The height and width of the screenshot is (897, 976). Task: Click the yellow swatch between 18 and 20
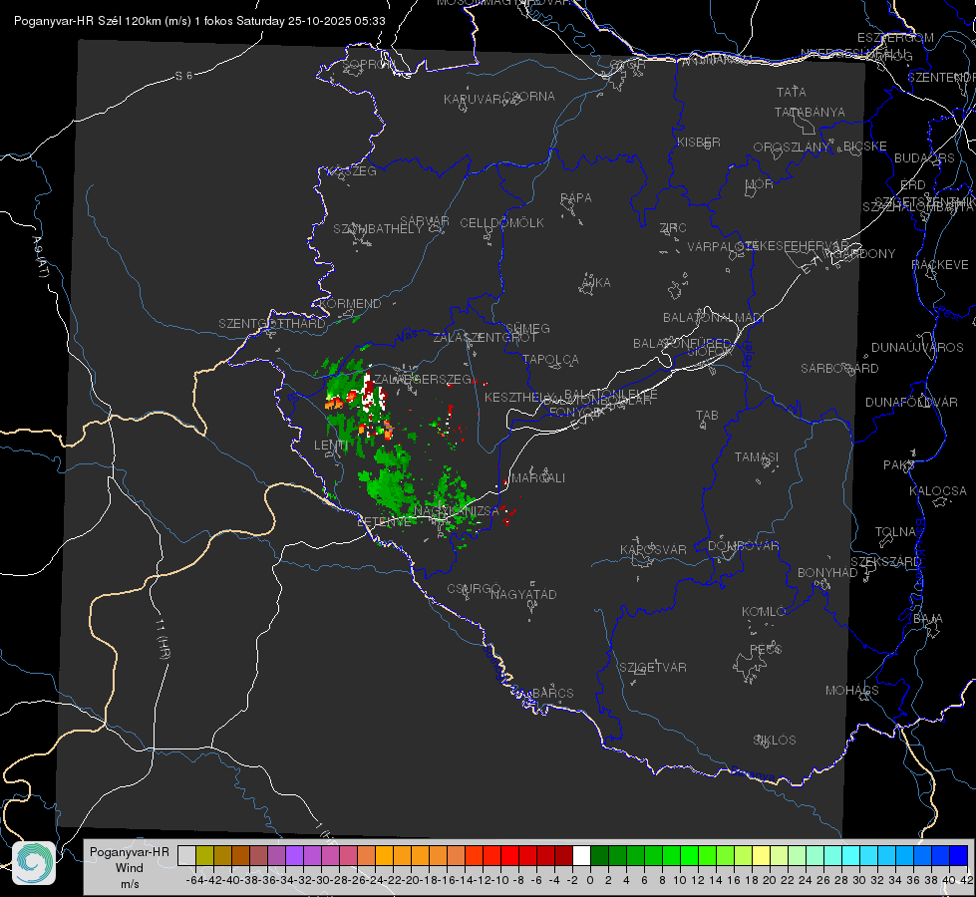coord(762,856)
